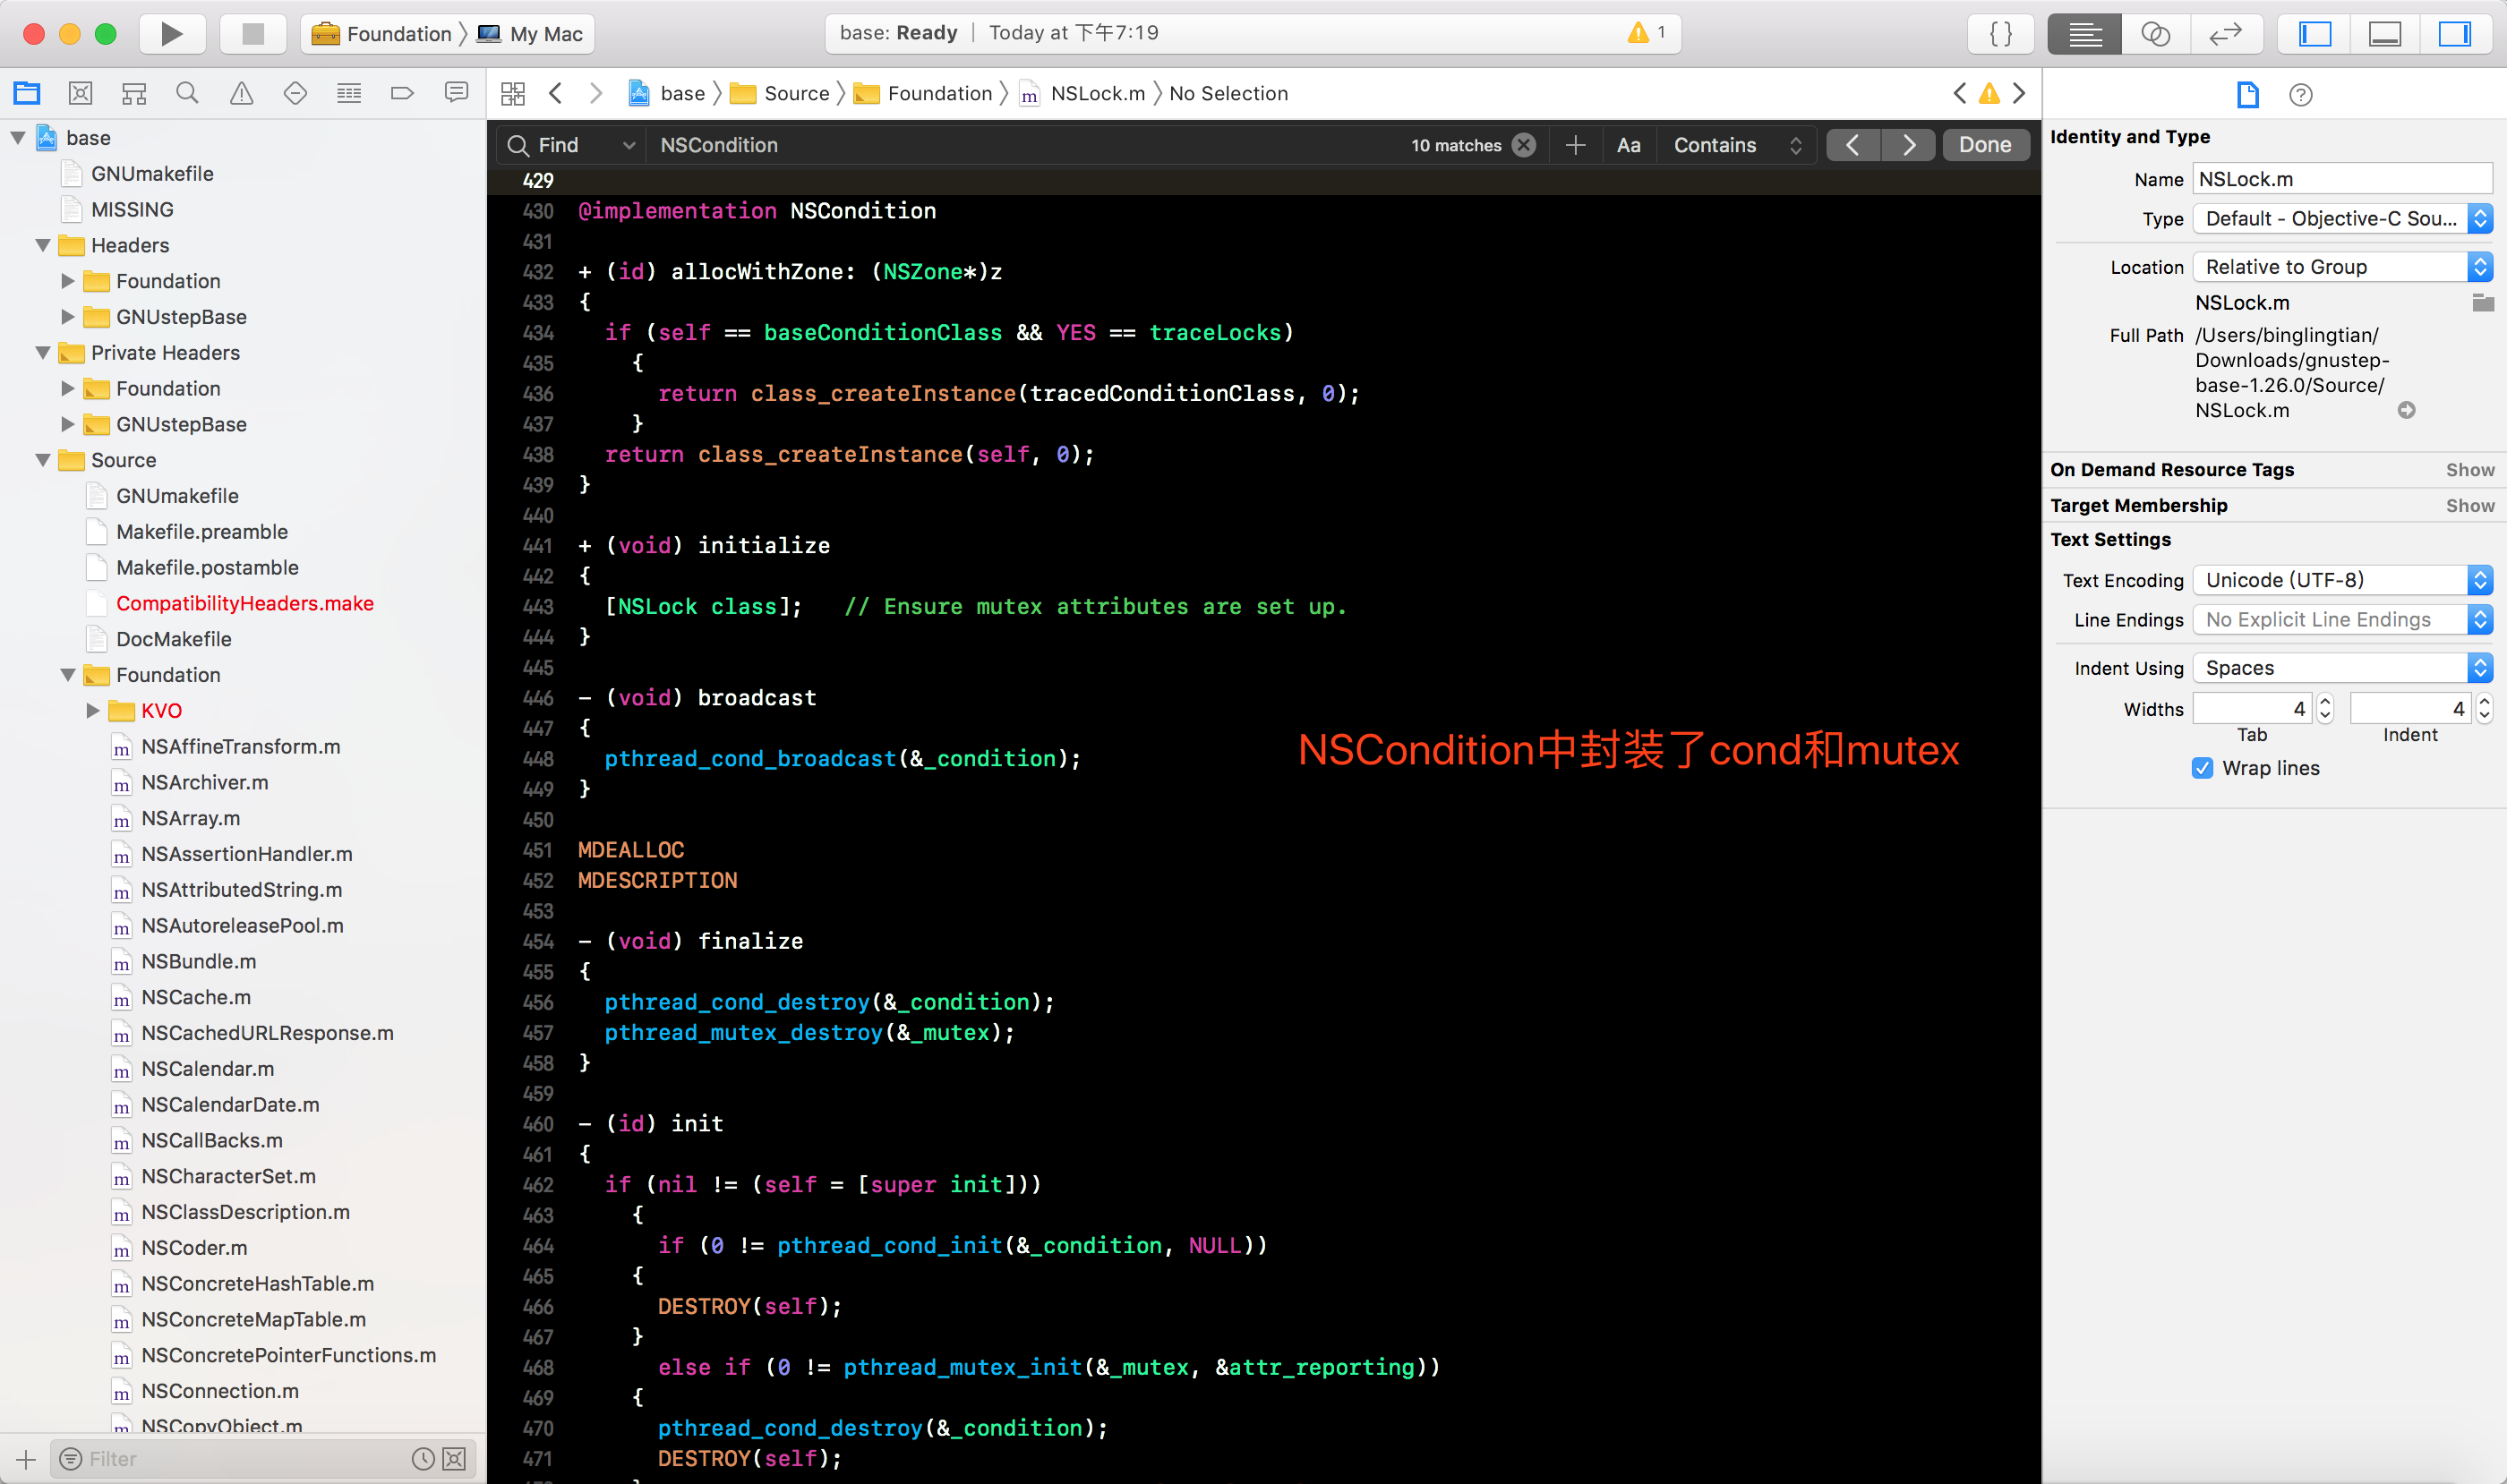The image size is (2507, 1484).
Task: Show the Symbol navigator
Action: click(x=134, y=93)
